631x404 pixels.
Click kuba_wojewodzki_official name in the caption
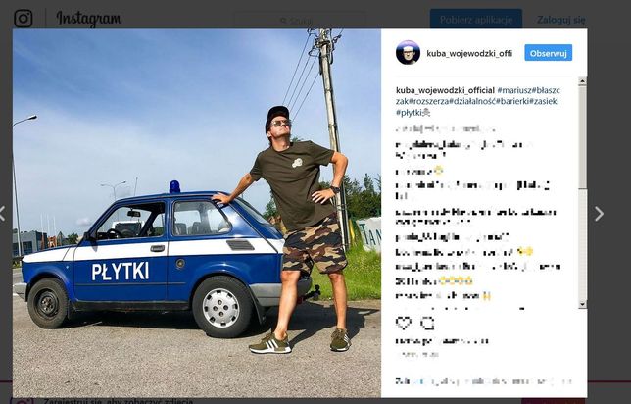[x=445, y=90]
